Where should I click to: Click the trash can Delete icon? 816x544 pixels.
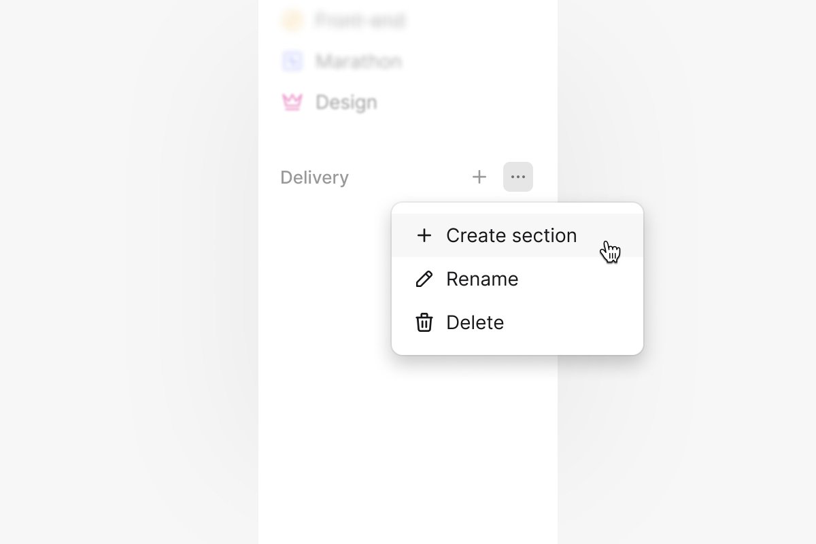click(x=424, y=322)
